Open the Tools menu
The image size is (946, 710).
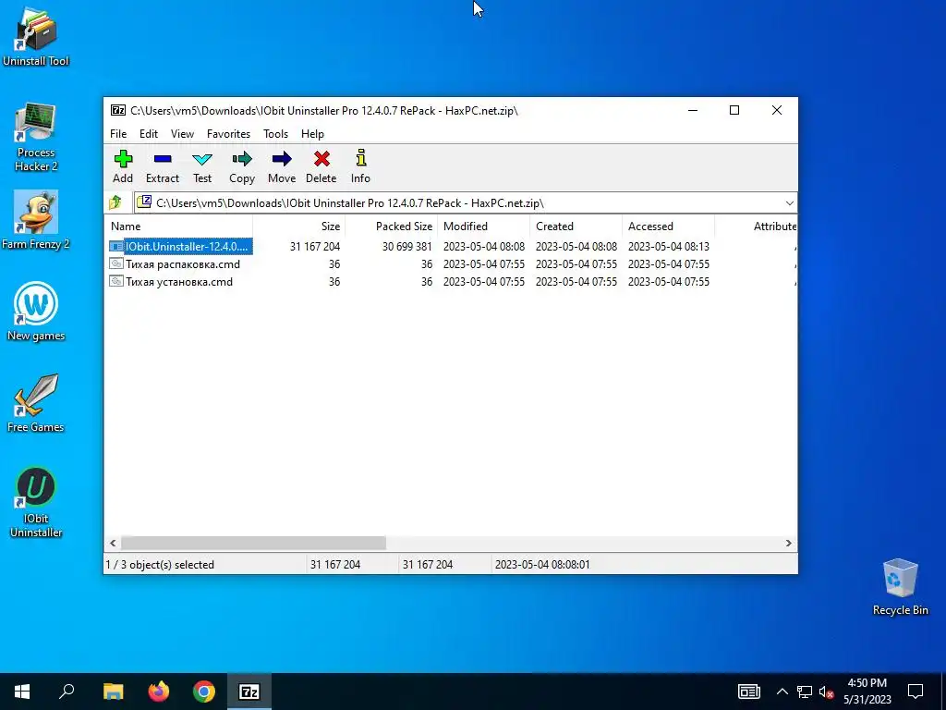point(275,133)
